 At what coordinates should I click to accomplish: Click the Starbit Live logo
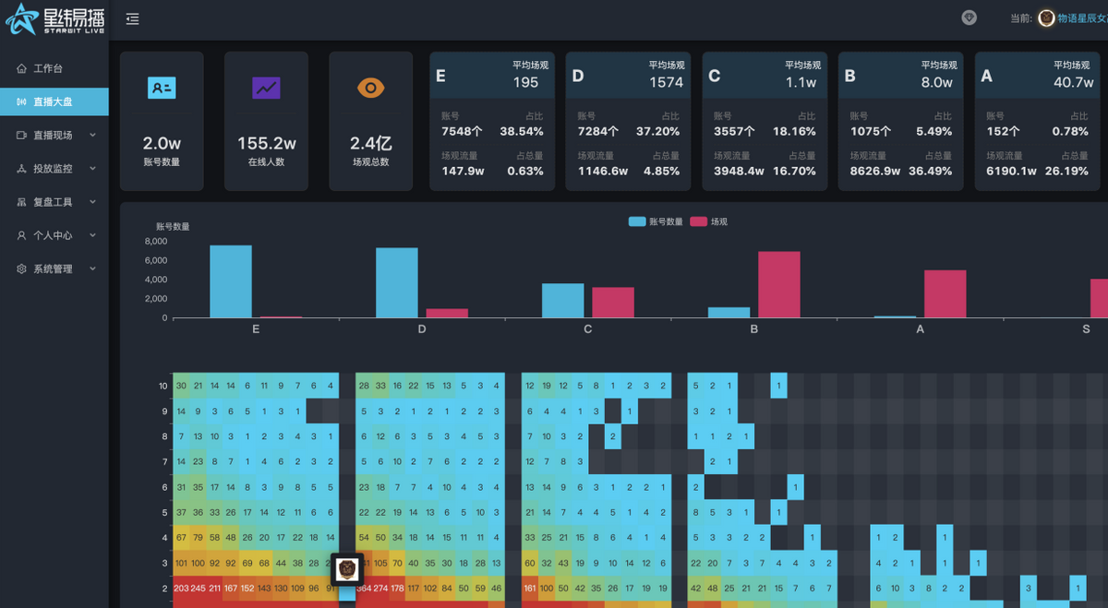(54, 19)
